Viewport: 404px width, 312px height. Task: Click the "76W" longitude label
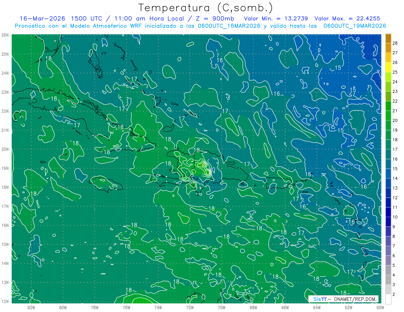pos(126,307)
